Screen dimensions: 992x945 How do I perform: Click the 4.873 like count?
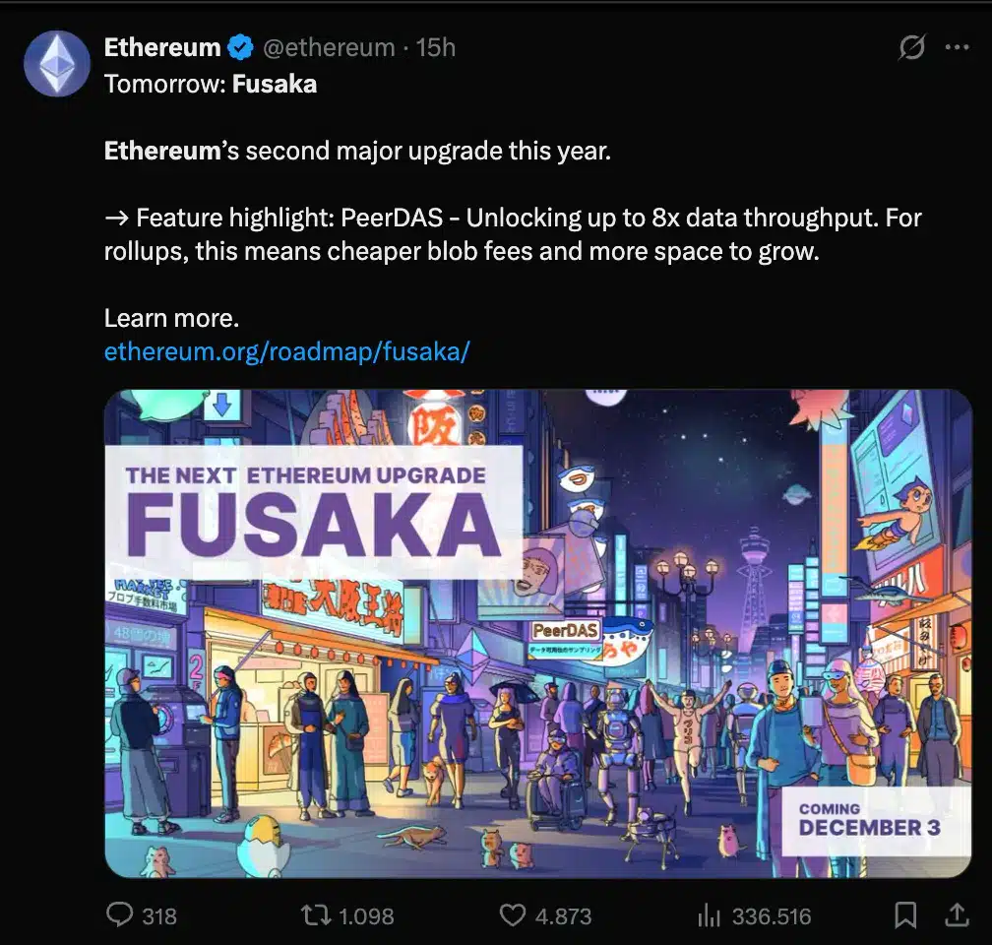(x=563, y=916)
